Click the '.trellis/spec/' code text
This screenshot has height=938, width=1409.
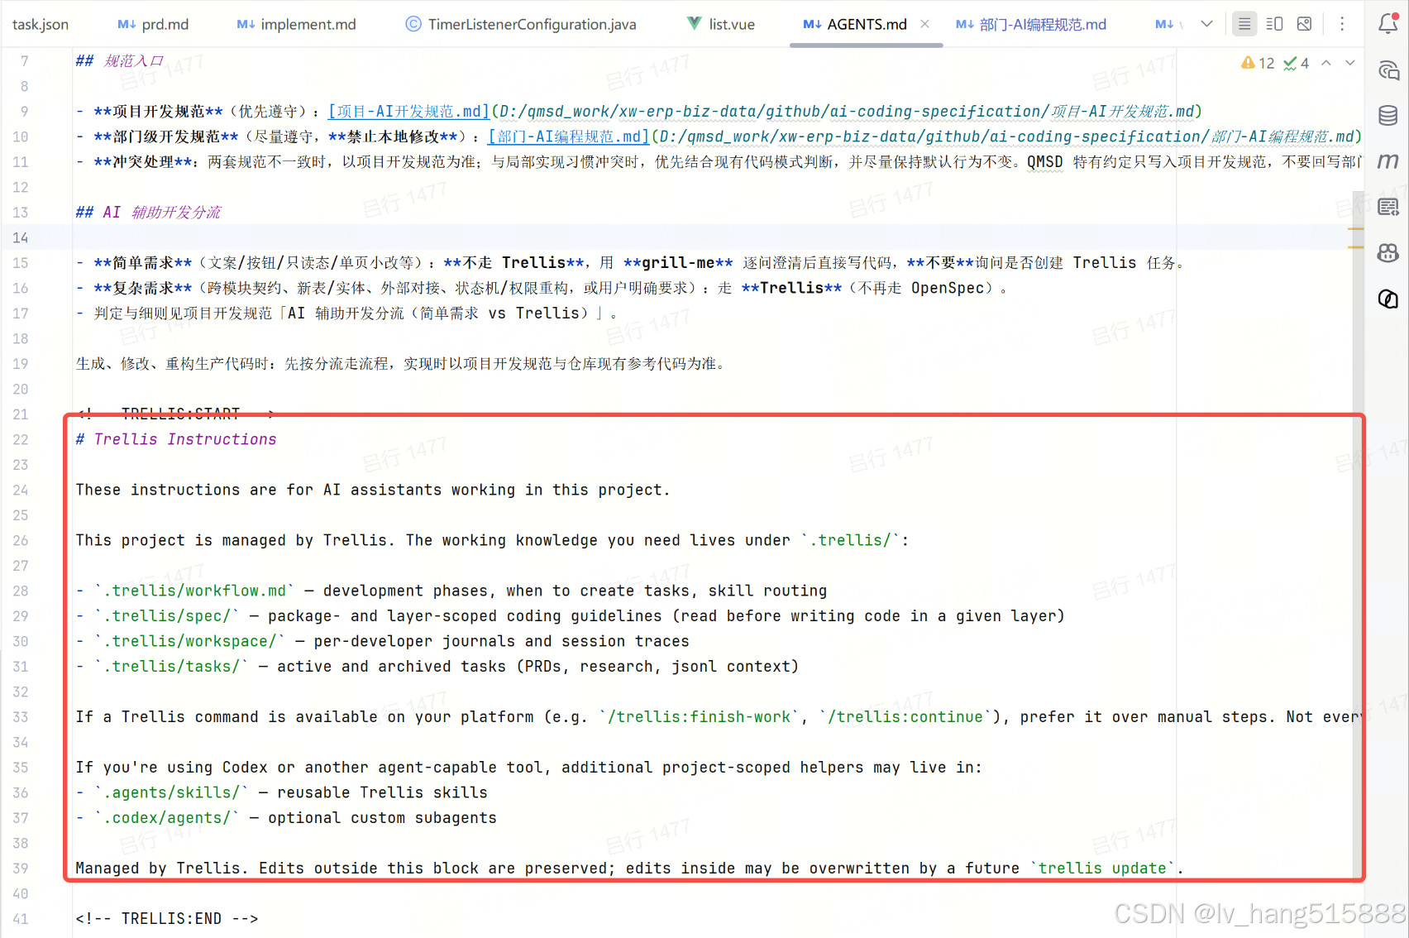tap(167, 615)
